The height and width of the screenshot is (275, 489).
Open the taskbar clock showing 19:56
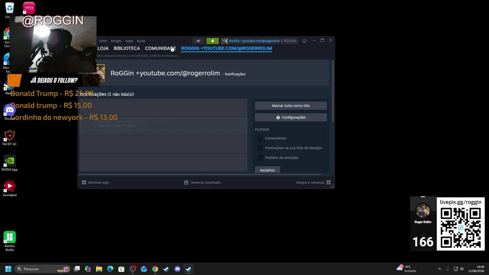click(476, 269)
